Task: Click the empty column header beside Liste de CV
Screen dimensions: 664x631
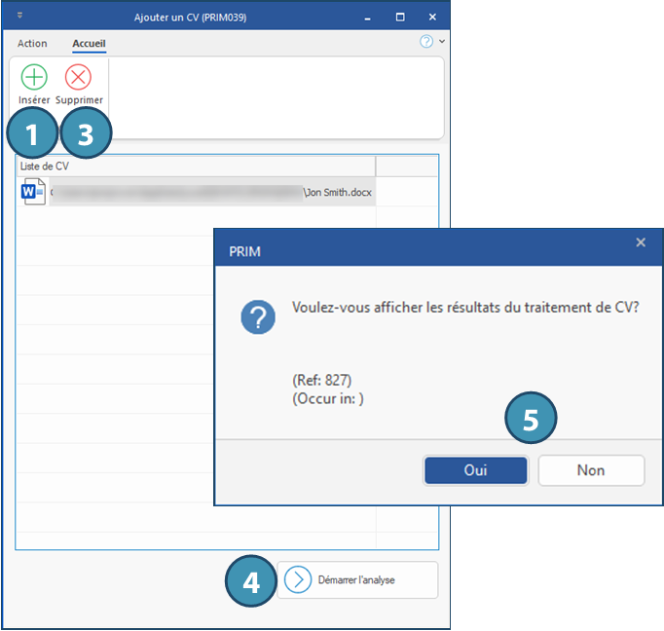Action: tap(406, 166)
